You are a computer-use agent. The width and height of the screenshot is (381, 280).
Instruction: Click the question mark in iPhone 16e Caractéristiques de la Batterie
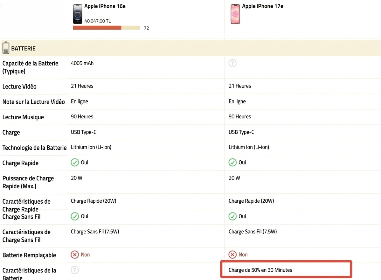pos(75,270)
